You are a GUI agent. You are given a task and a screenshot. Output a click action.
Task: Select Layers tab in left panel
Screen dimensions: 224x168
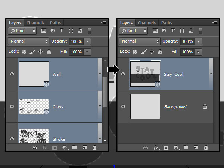coord(15,23)
